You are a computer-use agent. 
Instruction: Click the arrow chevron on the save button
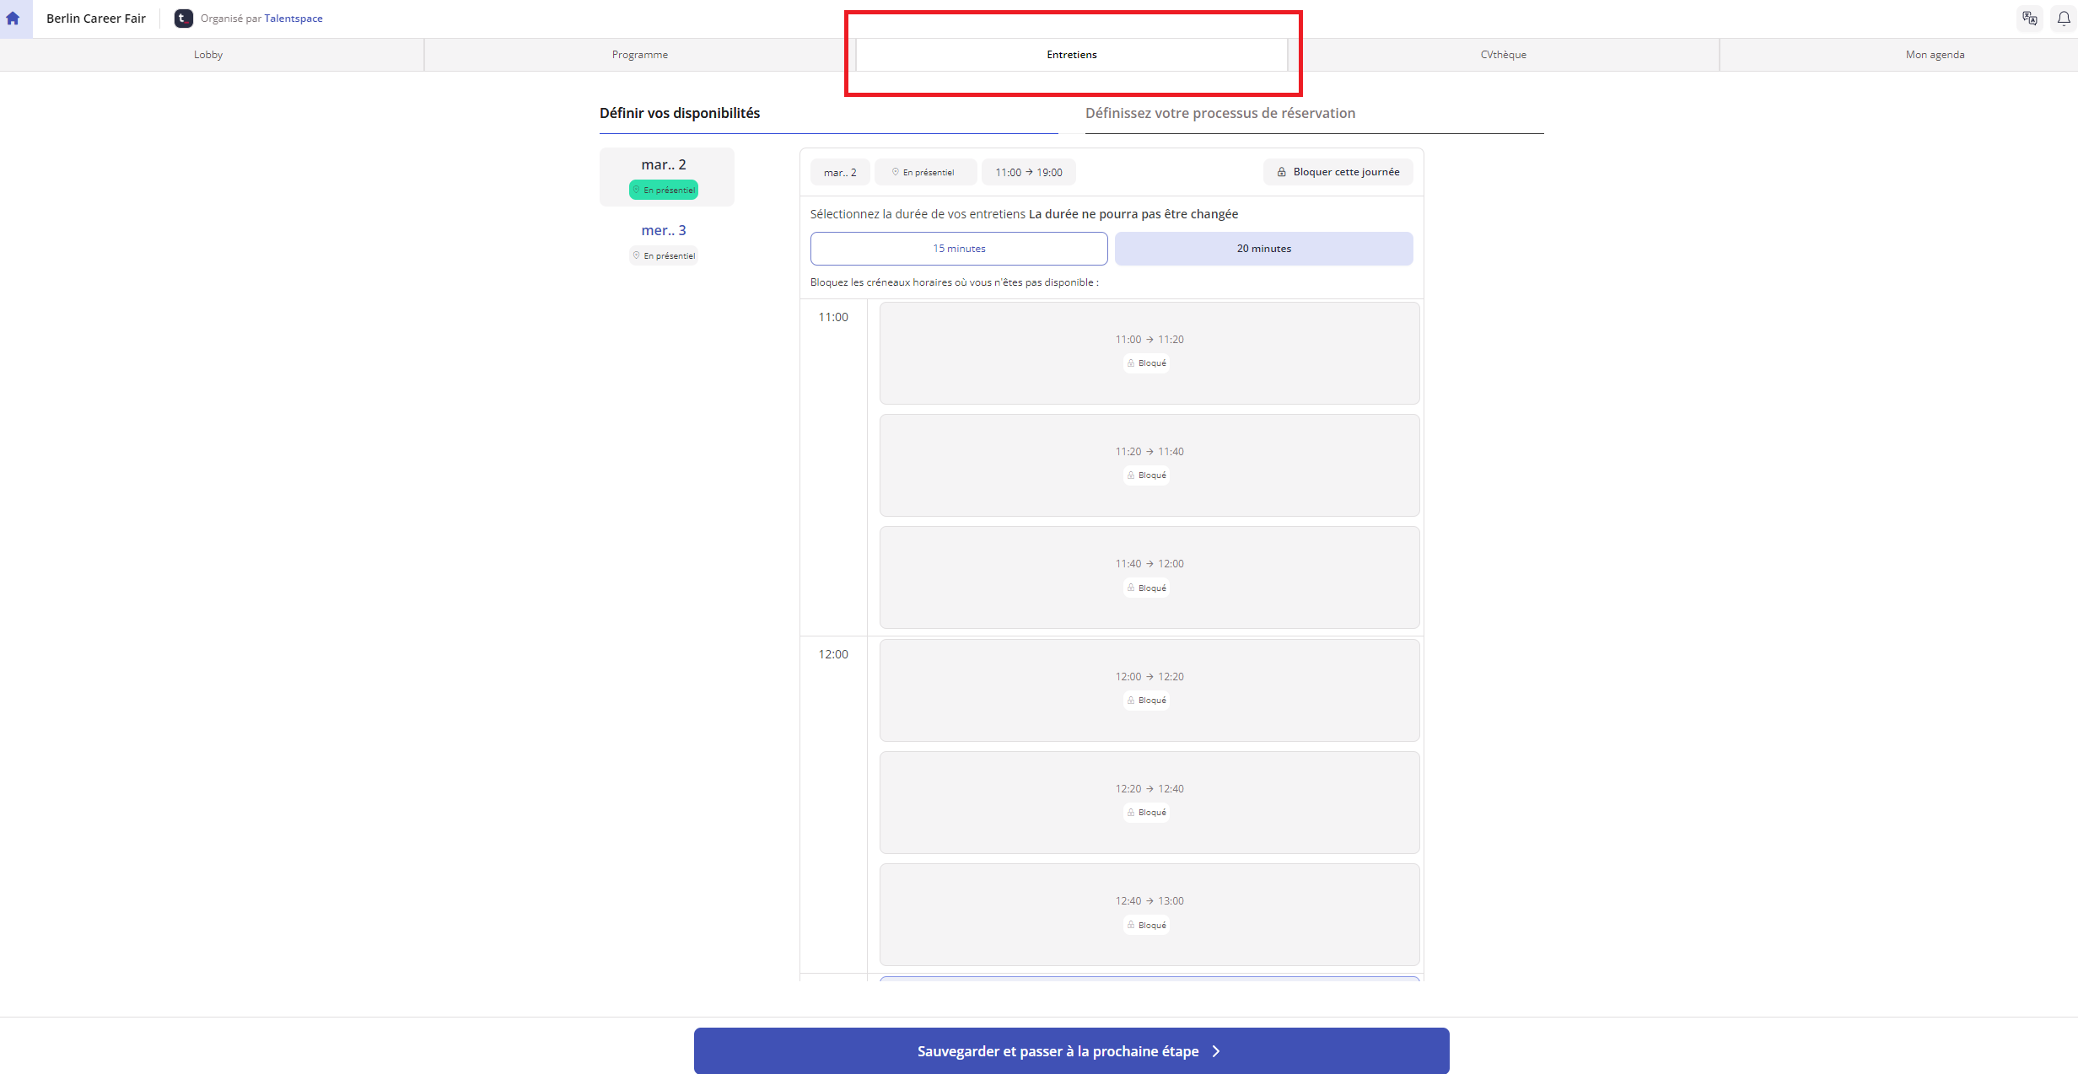pos(1216,1050)
